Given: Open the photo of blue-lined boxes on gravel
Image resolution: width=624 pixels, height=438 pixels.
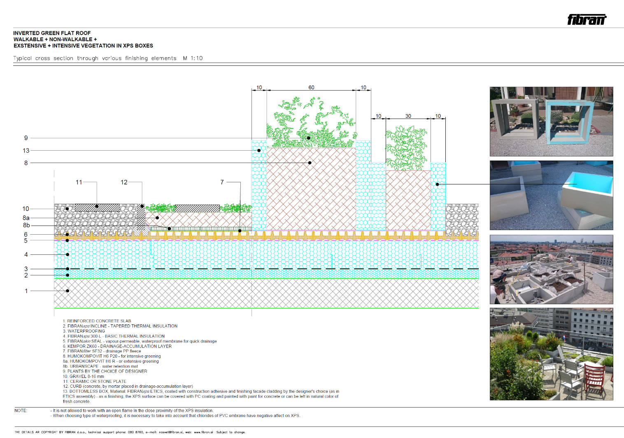Looking at the screenshot, I should (551, 195).
